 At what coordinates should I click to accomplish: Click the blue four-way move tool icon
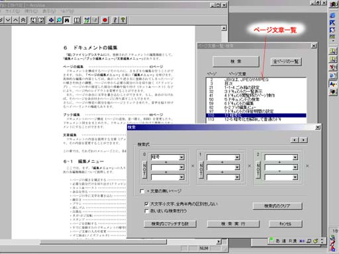point(51,21)
